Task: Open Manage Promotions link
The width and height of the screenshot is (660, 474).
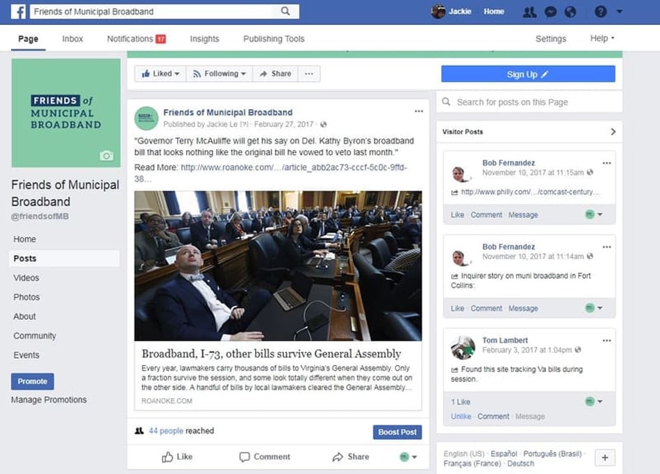Action: tap(49, 400)
